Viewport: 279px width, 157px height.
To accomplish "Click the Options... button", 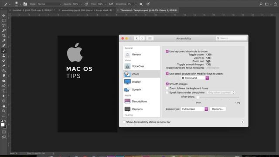I will pyautogui.click(x=218, y=109).
